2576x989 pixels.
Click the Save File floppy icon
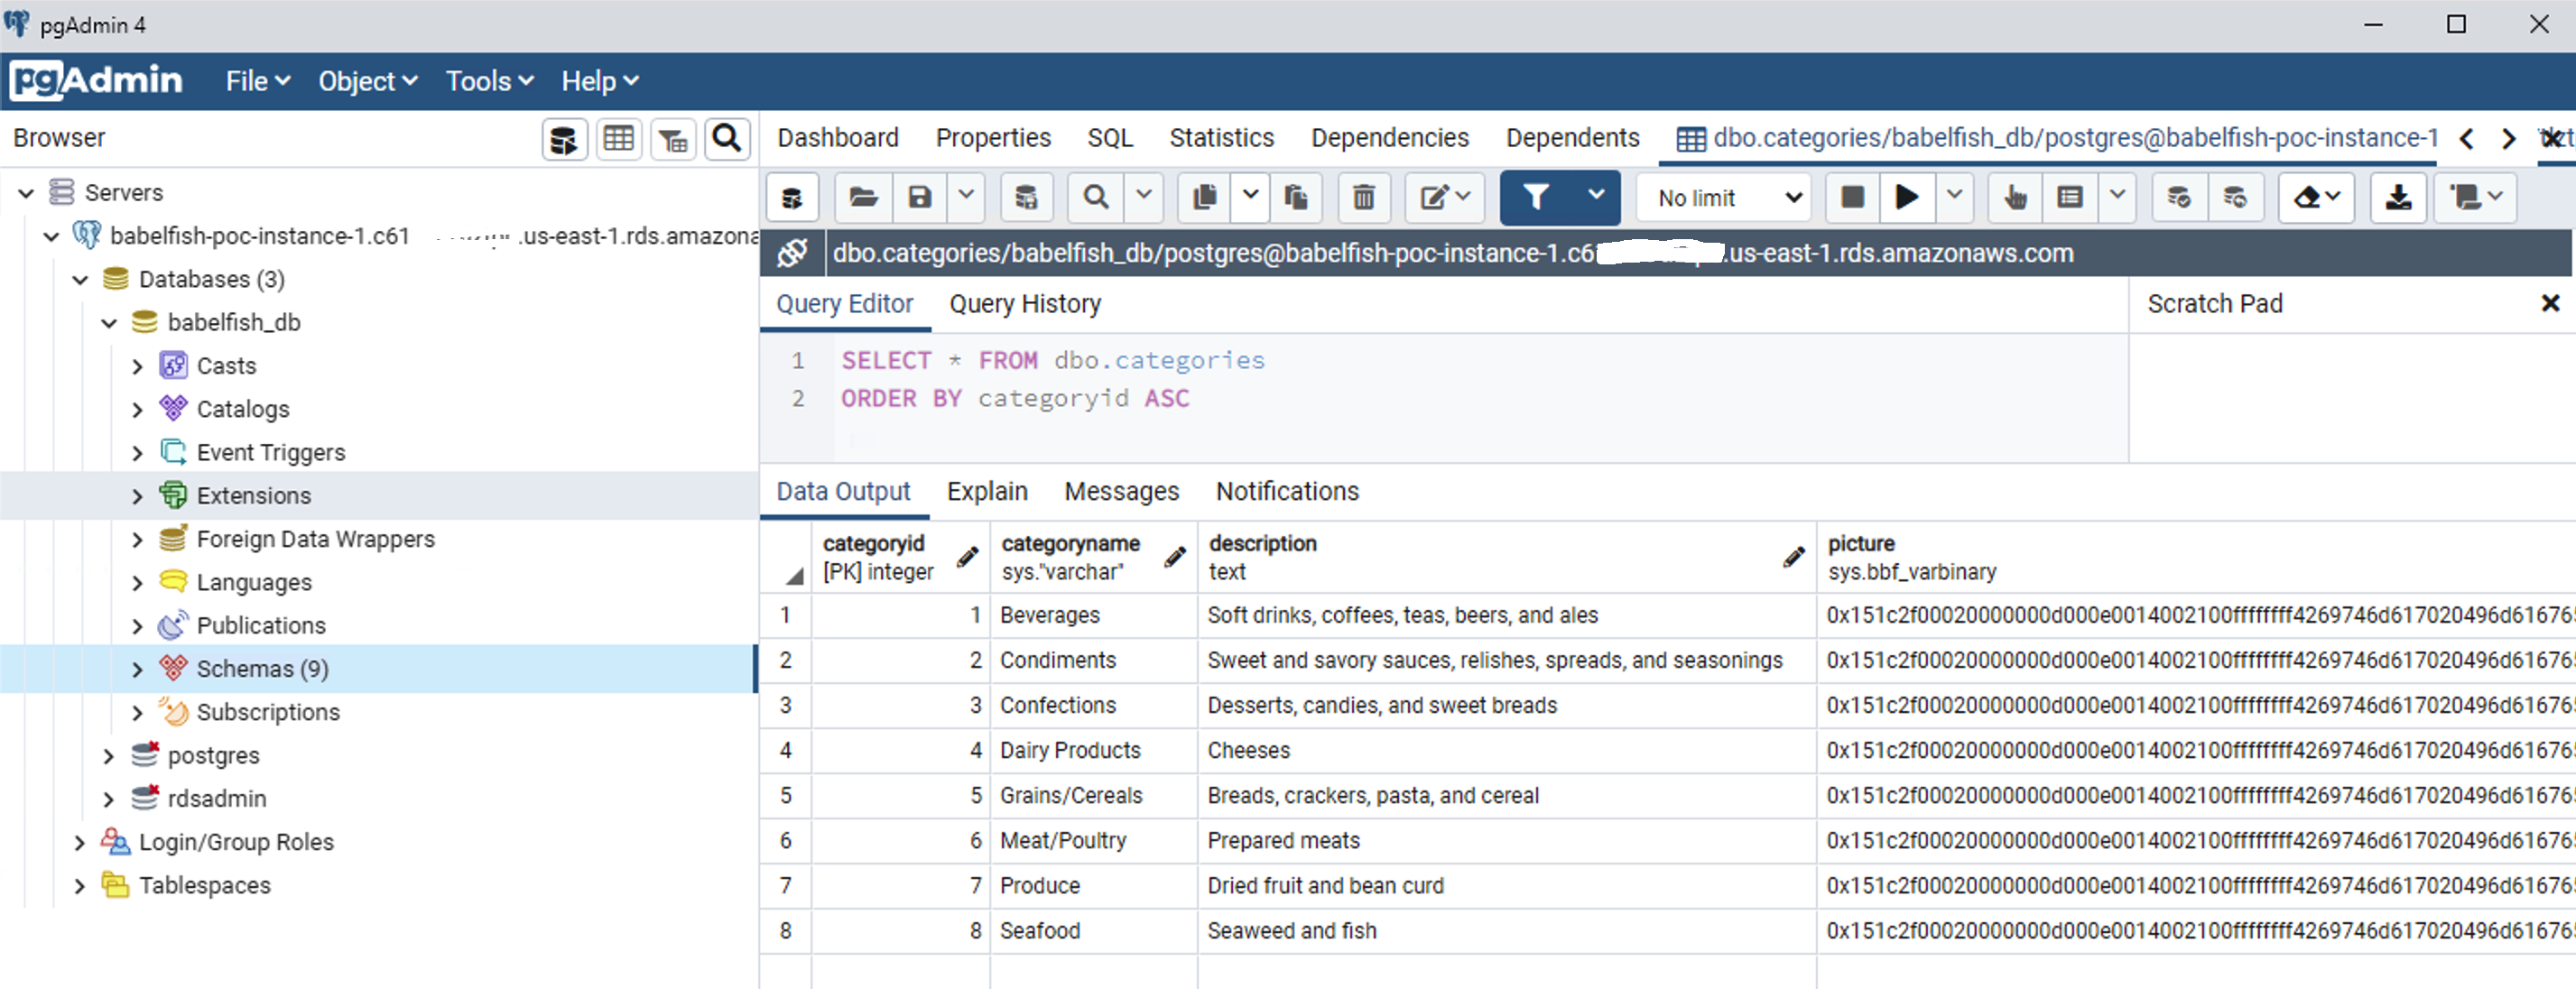coord(919,197)
